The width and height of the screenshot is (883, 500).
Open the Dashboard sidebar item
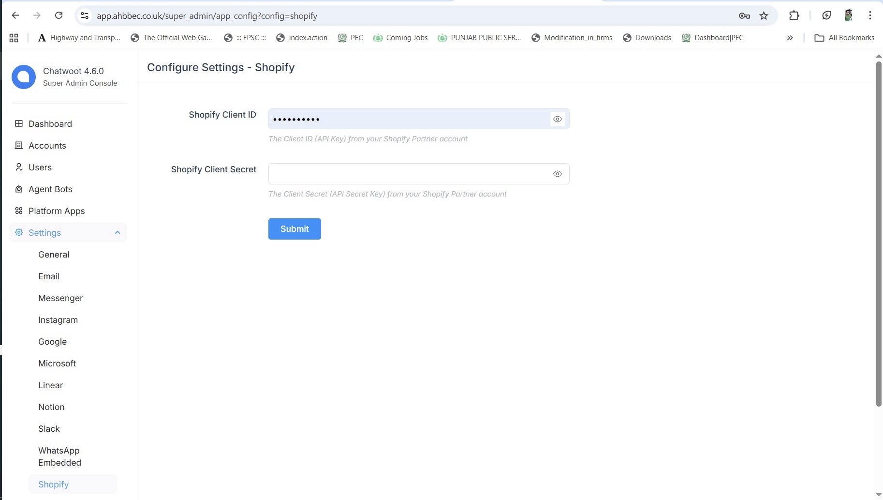50,124
